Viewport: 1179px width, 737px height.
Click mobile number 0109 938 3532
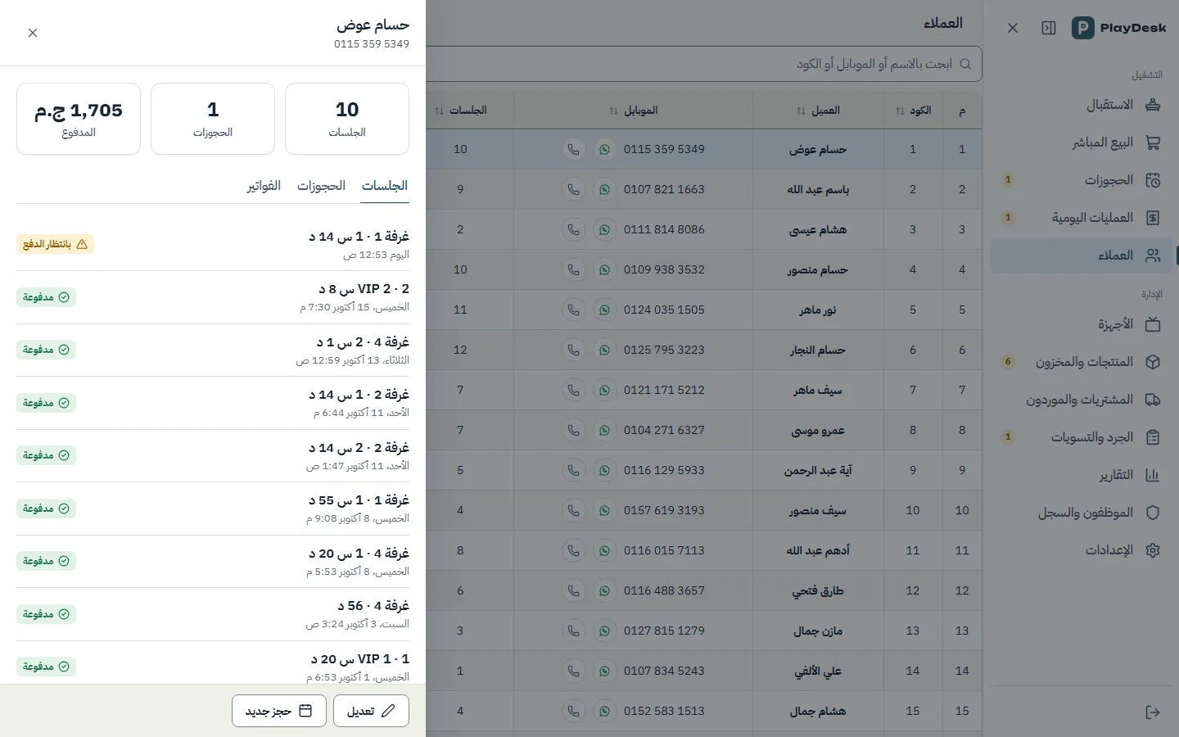(664, 269)
